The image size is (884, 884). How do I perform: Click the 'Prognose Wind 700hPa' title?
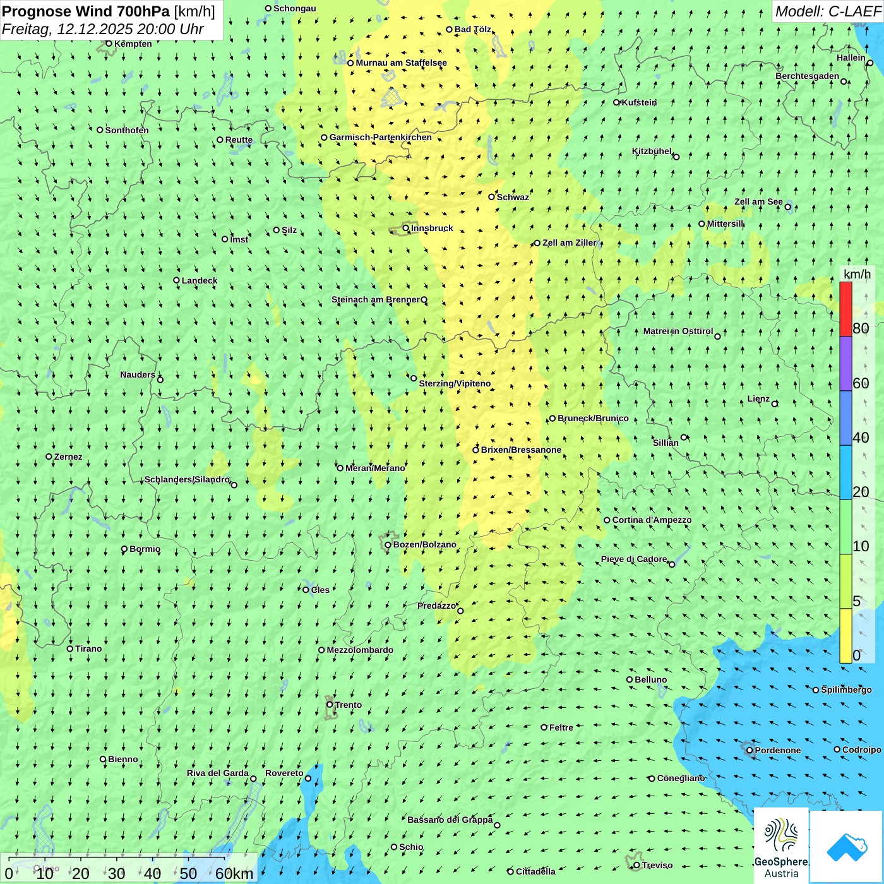point(86,11)
